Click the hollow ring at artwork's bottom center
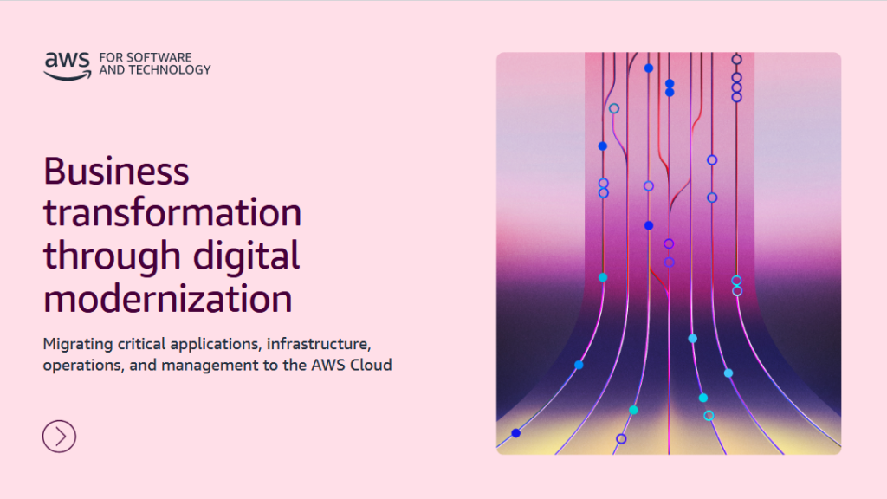 [x=621, y=439]
